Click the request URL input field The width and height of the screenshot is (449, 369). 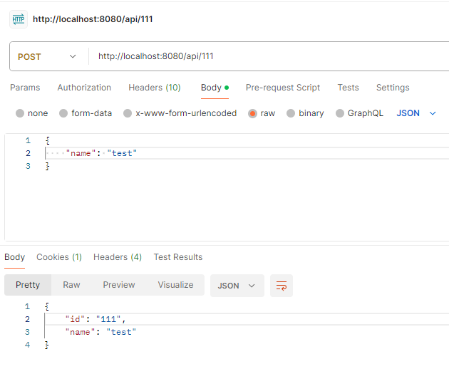pyautogui.click(x=264, y=56)
